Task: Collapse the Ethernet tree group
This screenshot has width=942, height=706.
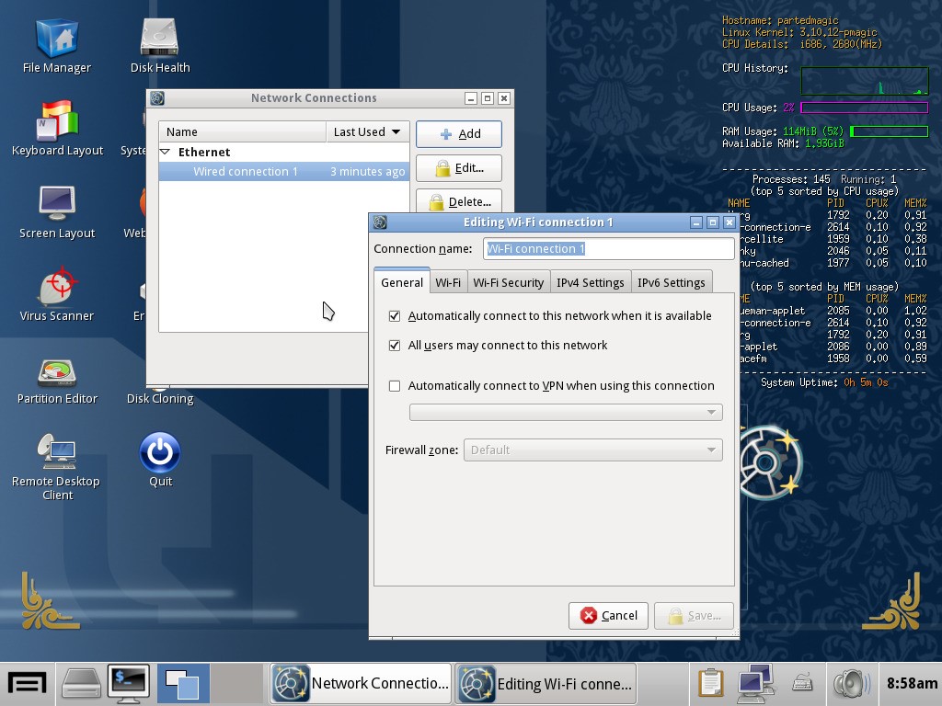Action: tap(166, 153)
